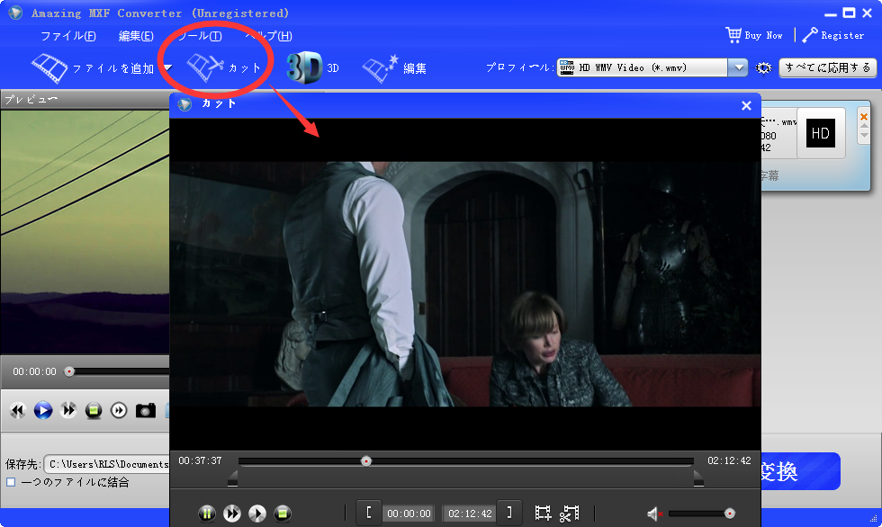Move the file up in the list
The width and height of the screenshot is (882, 527).
pos(864,127)
